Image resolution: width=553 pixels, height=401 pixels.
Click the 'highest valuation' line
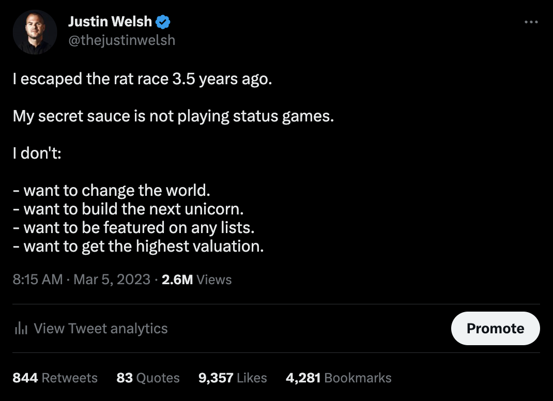click(x=139, y=246)
